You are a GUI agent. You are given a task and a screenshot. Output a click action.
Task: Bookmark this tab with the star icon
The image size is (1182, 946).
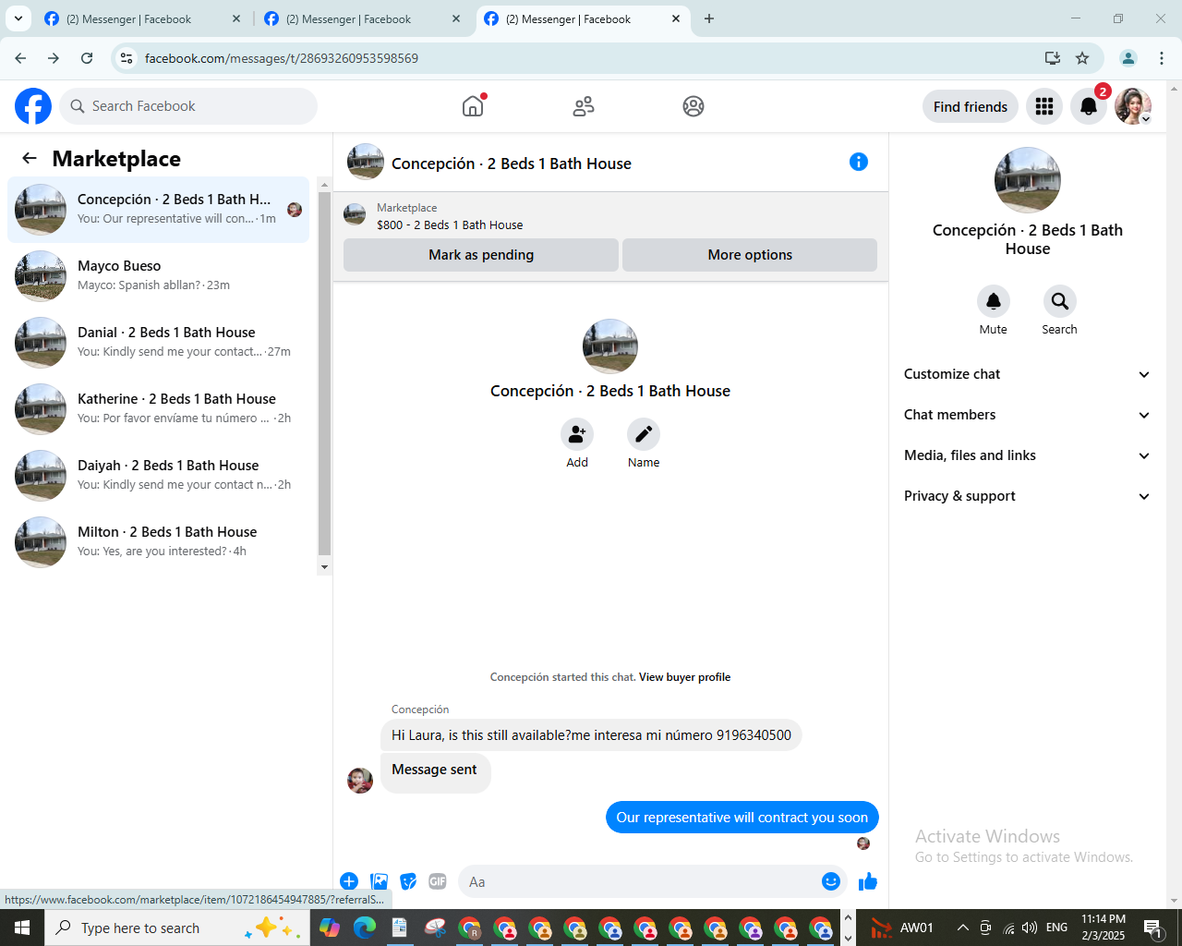point(1082,58)
